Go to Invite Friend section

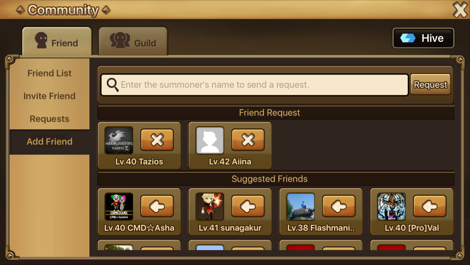click(x=50, y=96)
